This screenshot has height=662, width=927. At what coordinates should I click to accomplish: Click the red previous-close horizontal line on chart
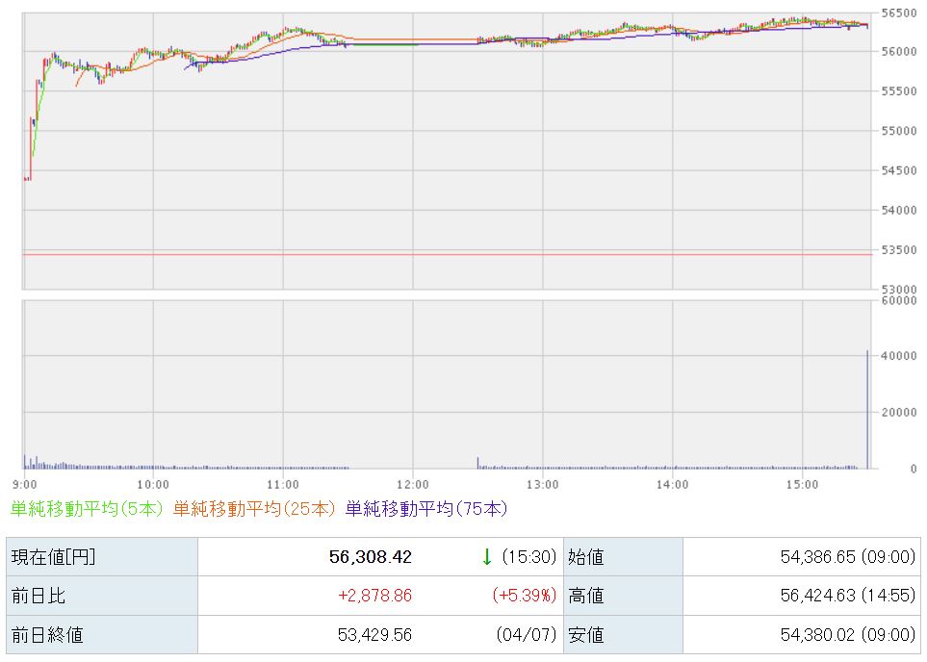(448, 255)
